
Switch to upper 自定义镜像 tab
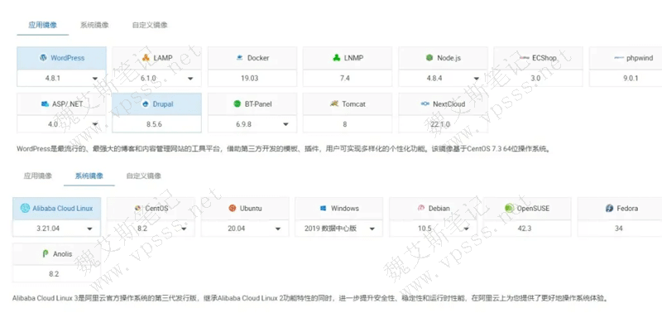(x=150, y=25)
